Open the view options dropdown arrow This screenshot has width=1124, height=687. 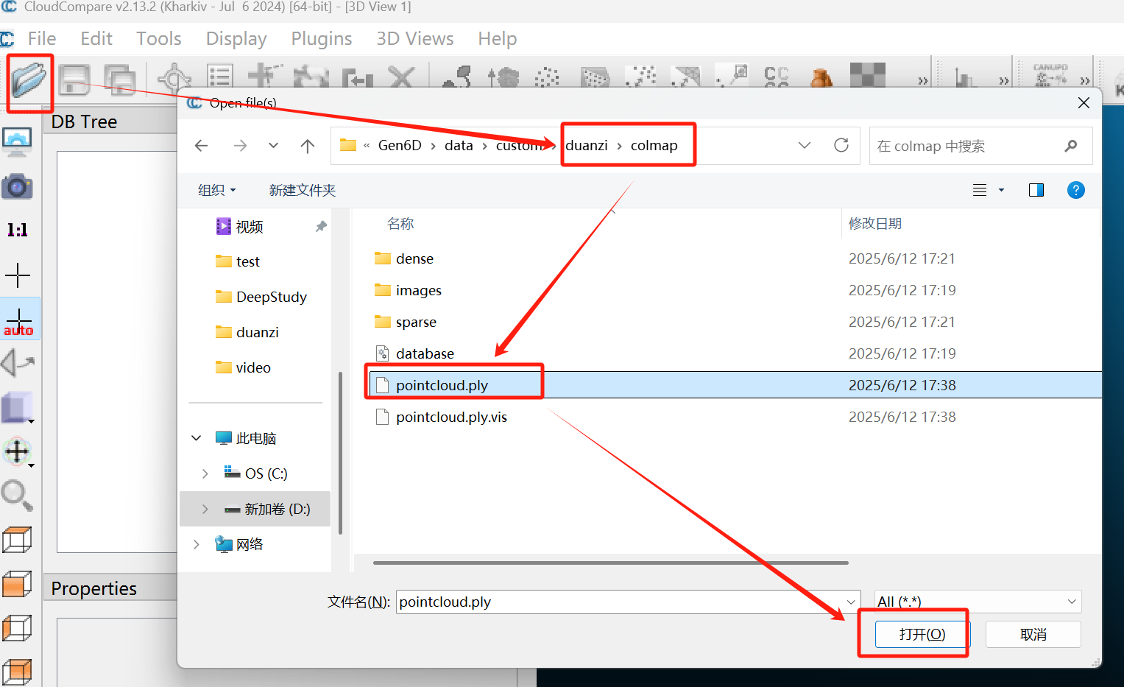(1001, 190)
